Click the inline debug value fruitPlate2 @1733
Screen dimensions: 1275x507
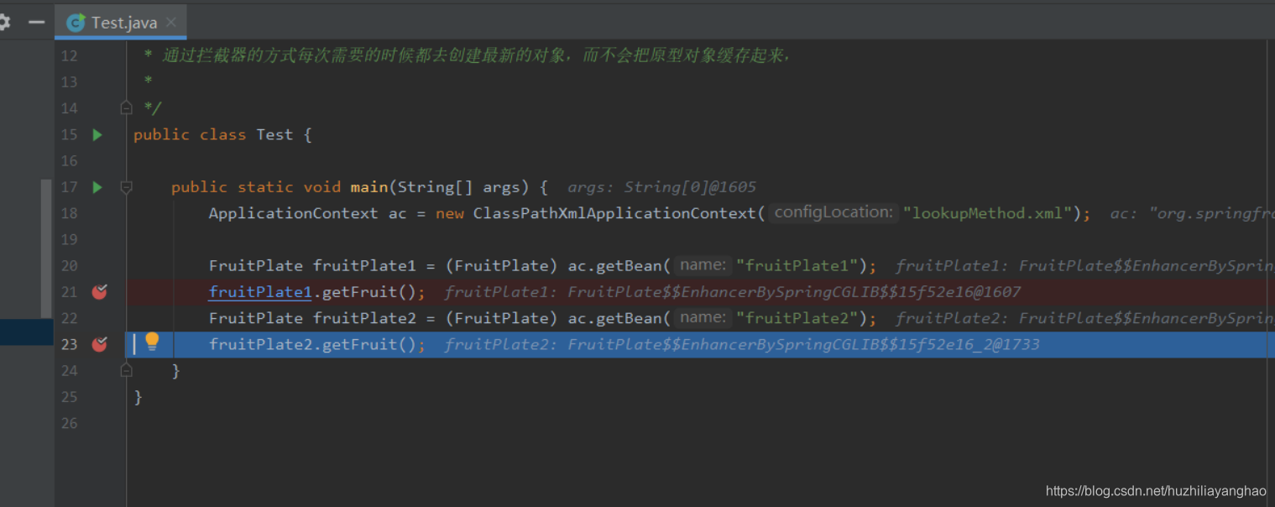(742, 345)
